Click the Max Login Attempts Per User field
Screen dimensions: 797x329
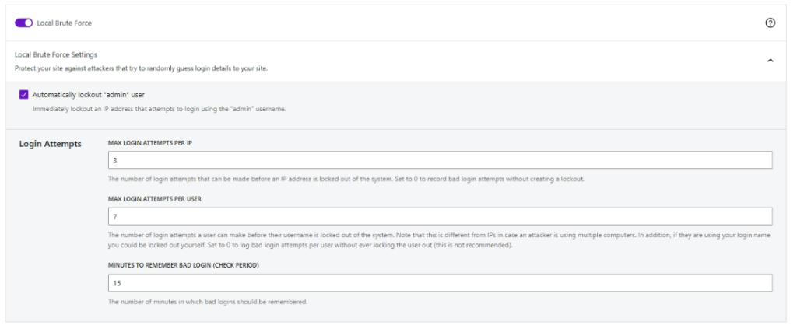pos(441,216)
